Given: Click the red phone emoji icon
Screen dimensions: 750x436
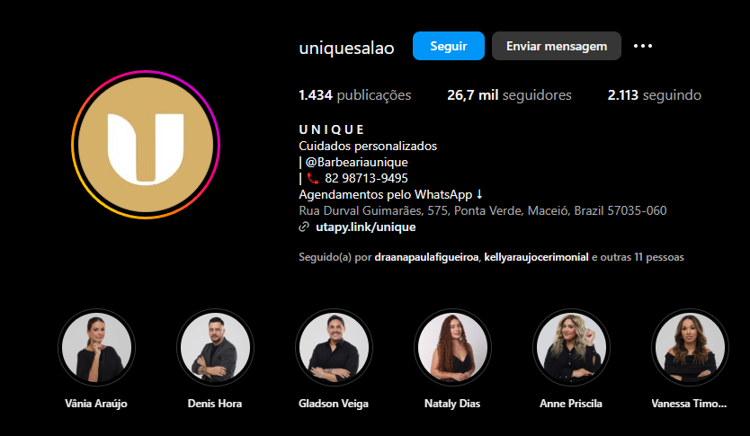Looking at the screenshot, I should (312, 178).
